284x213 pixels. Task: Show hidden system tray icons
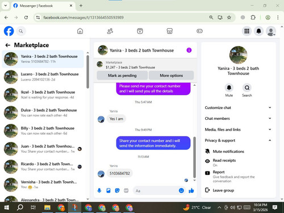[219, 207]
